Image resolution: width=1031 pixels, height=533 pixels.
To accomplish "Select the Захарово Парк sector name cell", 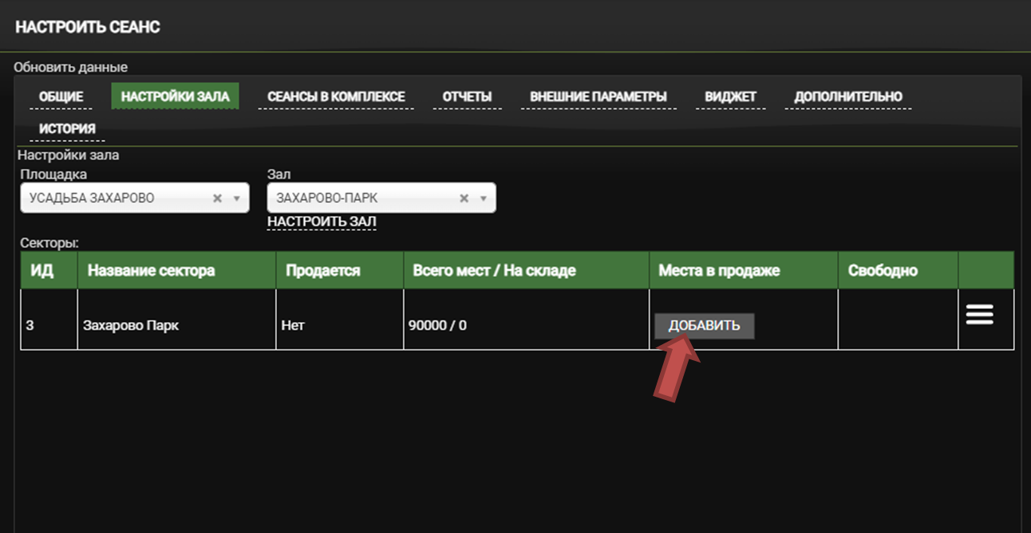I will (131, 325).
